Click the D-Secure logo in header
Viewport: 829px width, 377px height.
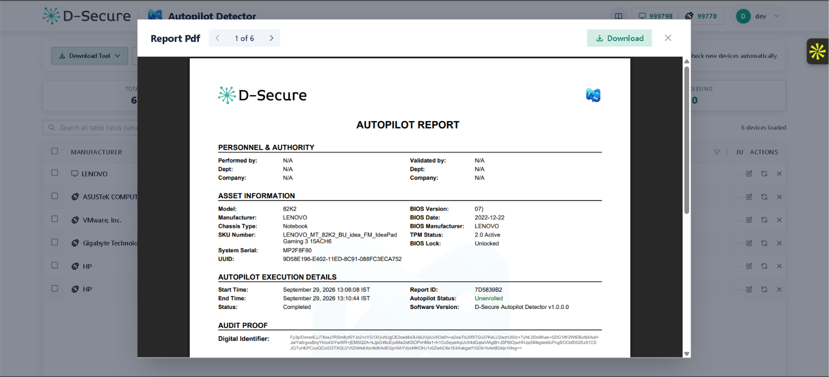click(x=86, y=16)
